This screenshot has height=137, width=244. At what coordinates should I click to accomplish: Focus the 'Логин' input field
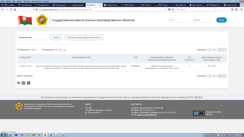tap(178, 20)
